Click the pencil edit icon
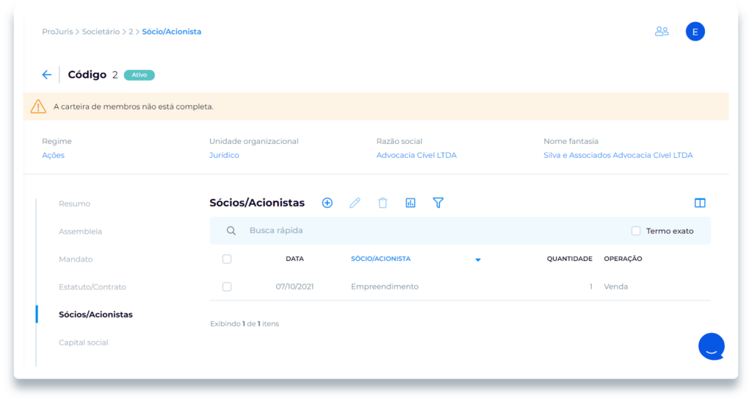 [355, 203]
